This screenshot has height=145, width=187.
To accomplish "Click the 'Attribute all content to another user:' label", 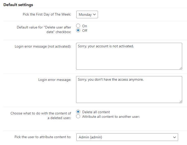I will [x=111, y=117].
